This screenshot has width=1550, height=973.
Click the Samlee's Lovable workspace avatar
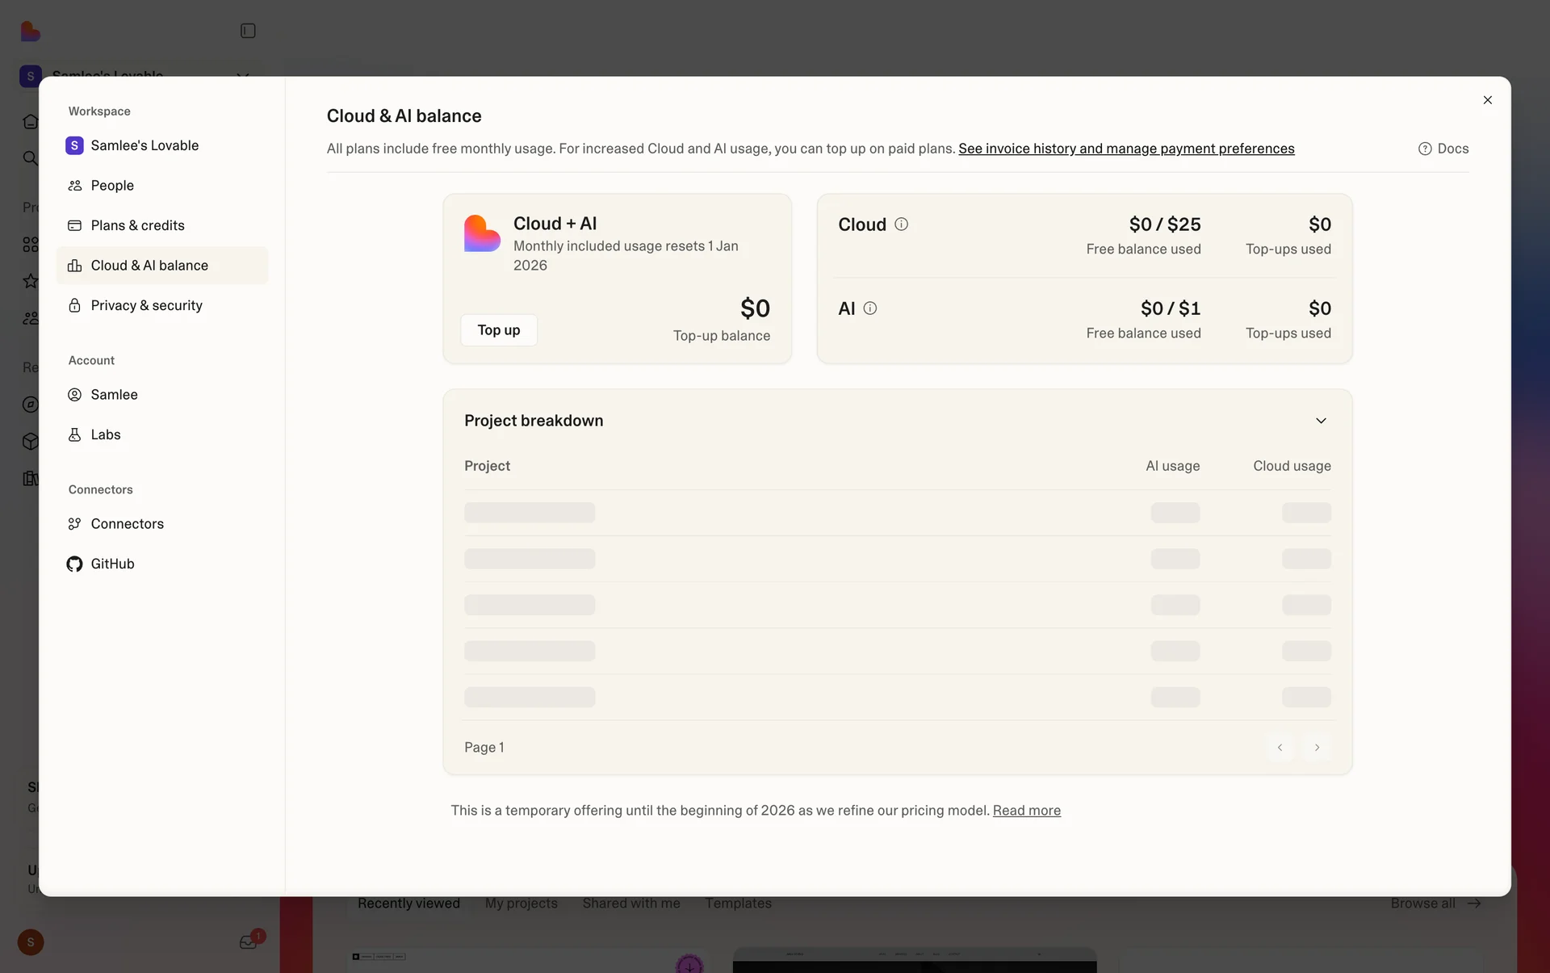tap(74, 145)
